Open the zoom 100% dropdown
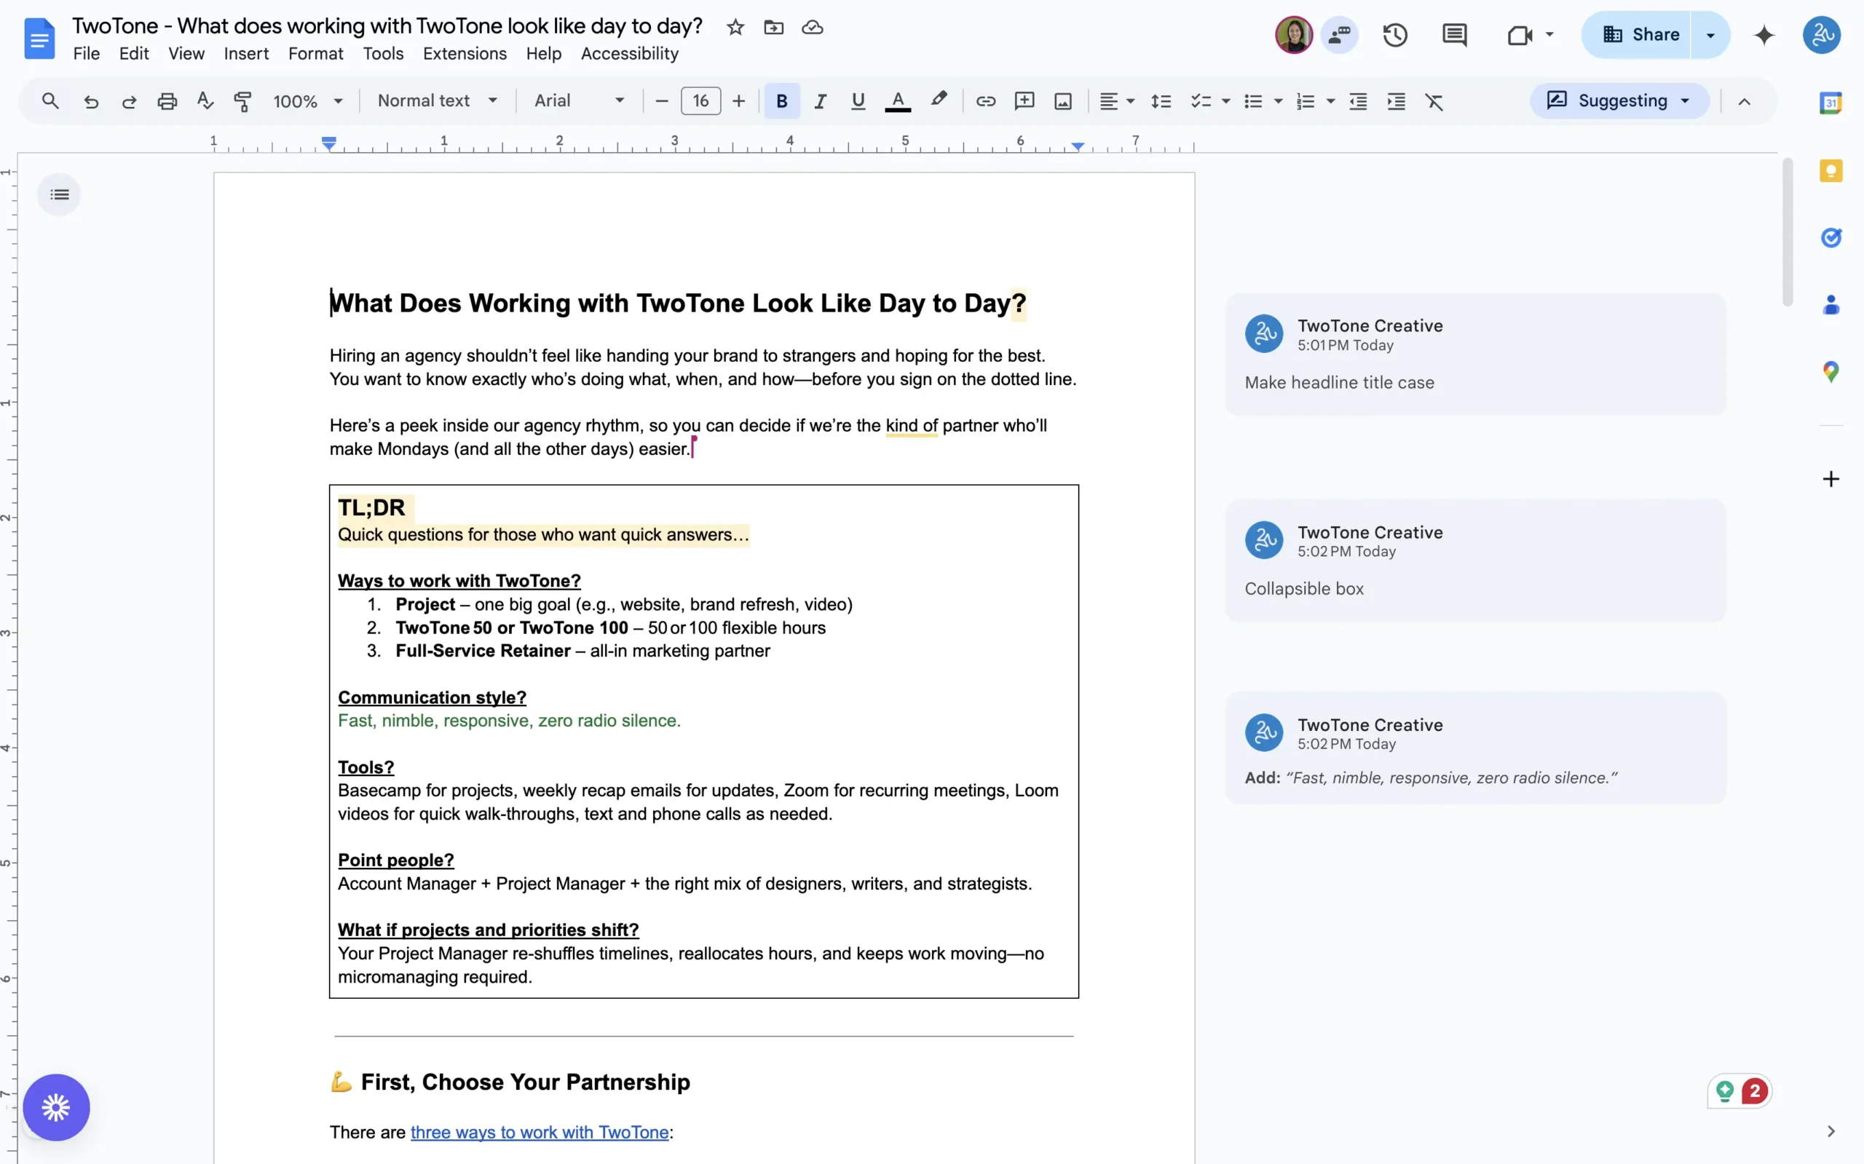This screenshot has width=1864, height=1164. click(x=307, y=101)
